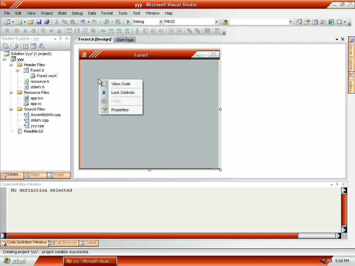355x266 pixels.
Task: Click the Save All toolbar icon
Action: click(47, 22)
